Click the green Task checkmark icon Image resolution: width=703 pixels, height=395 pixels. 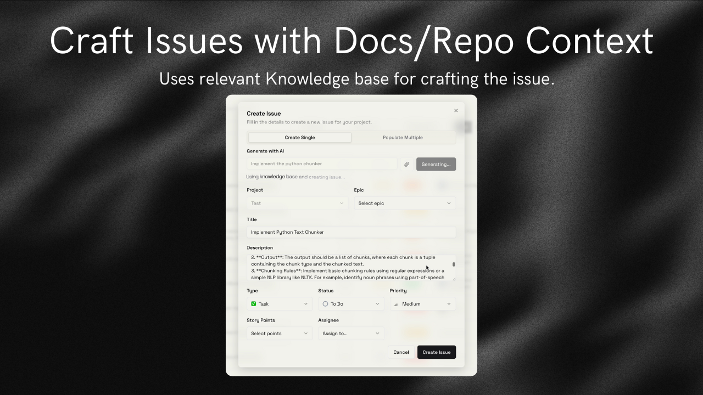click(254, 304)
